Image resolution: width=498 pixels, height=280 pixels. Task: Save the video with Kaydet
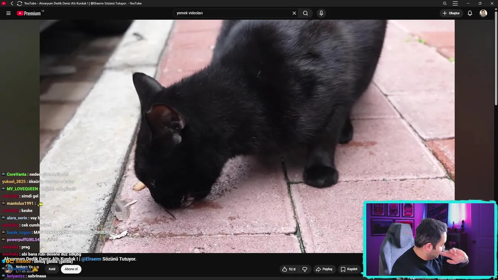[x=349, y=269]
